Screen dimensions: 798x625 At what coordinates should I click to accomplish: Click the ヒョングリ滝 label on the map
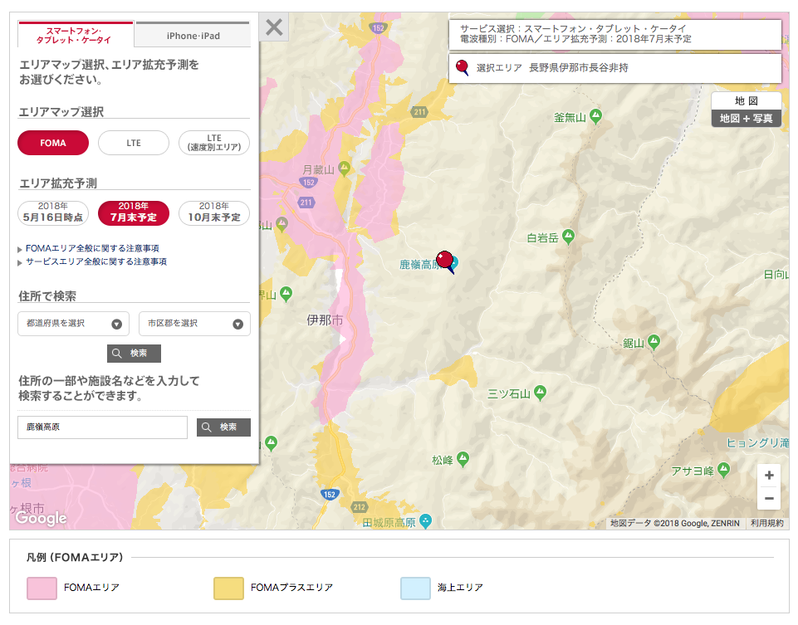tap(757, 443)
